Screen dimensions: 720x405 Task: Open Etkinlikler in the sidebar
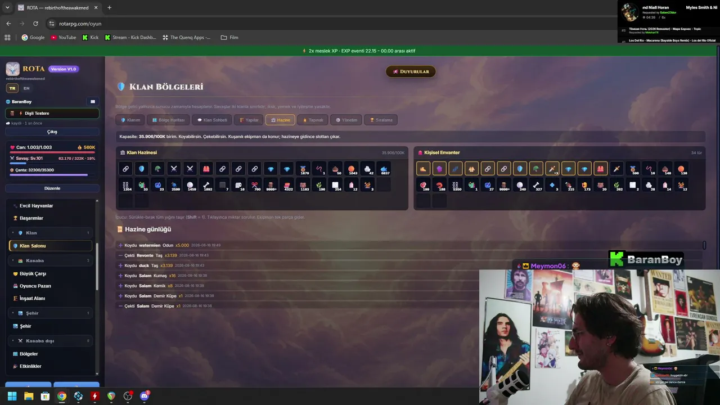tap(51, 366)
